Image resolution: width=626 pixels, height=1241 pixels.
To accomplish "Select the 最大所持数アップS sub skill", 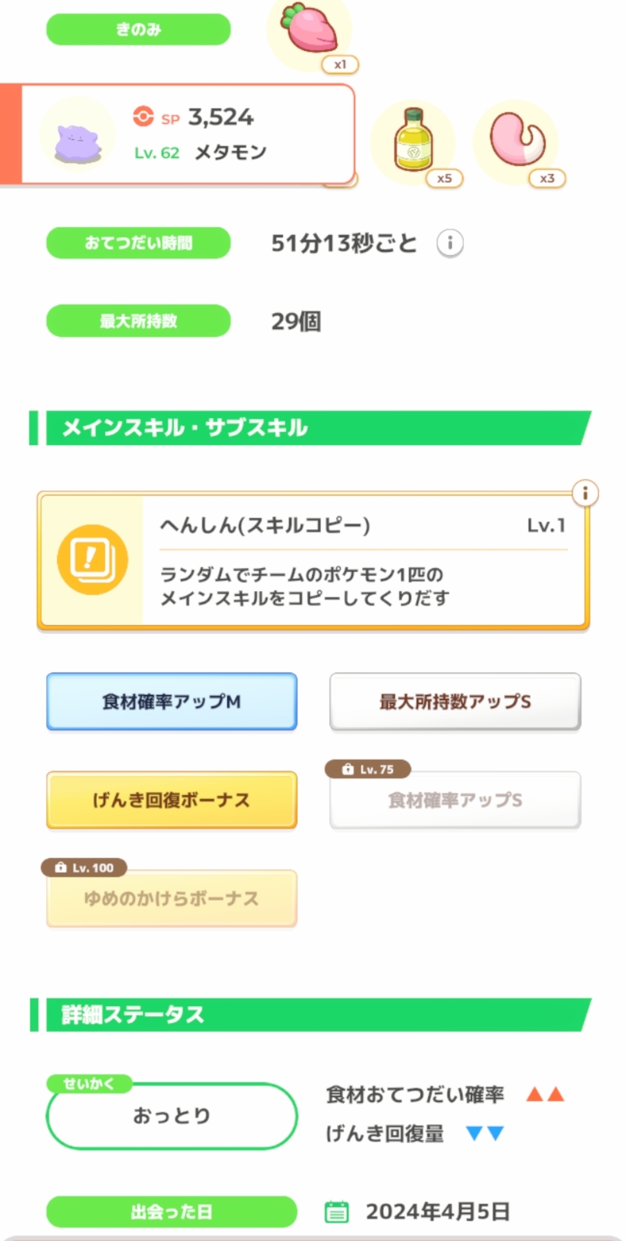I will (455, 701).
